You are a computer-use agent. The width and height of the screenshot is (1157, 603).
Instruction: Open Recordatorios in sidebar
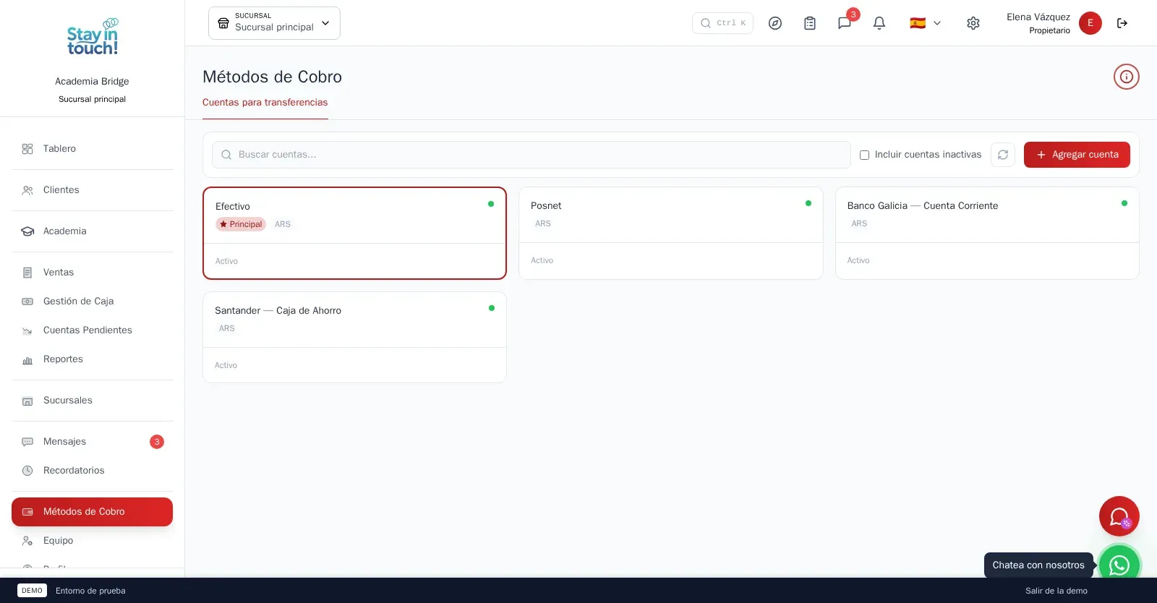(x=92, y=471)
